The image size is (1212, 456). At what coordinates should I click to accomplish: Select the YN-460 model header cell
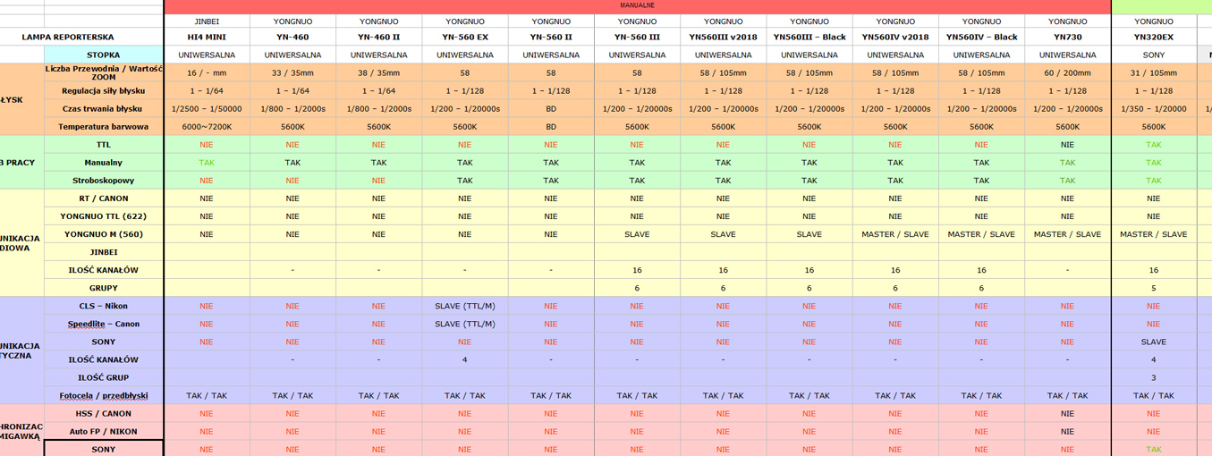coord(292,38)
